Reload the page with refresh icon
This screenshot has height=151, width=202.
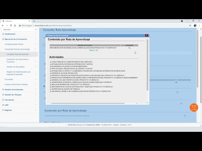pyautogui.click(x=11, y=25)
